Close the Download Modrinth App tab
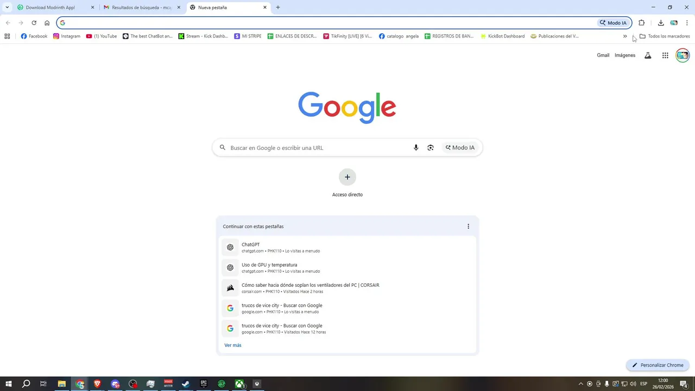 [92, 8]
